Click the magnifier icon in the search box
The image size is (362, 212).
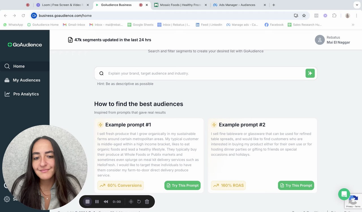click(102, 73)
